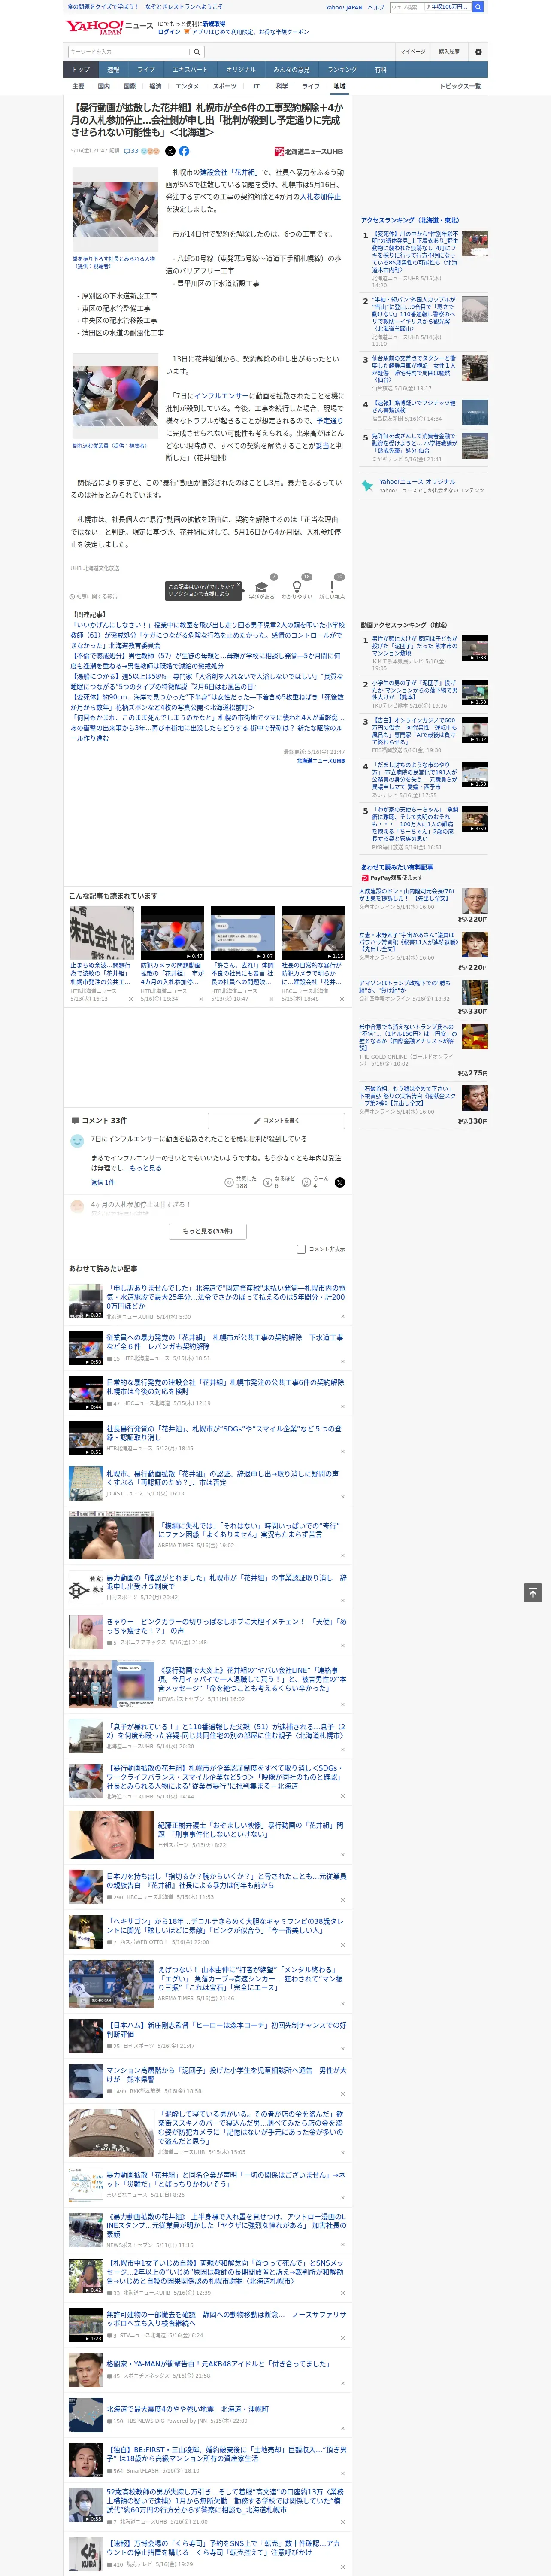Open the エキスパート navigation tab

(190, 70)
